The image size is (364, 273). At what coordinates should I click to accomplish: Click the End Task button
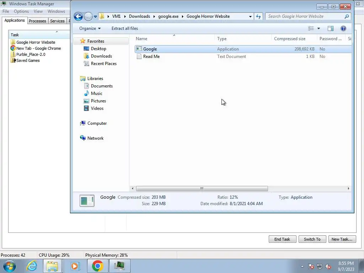[282, 239]
